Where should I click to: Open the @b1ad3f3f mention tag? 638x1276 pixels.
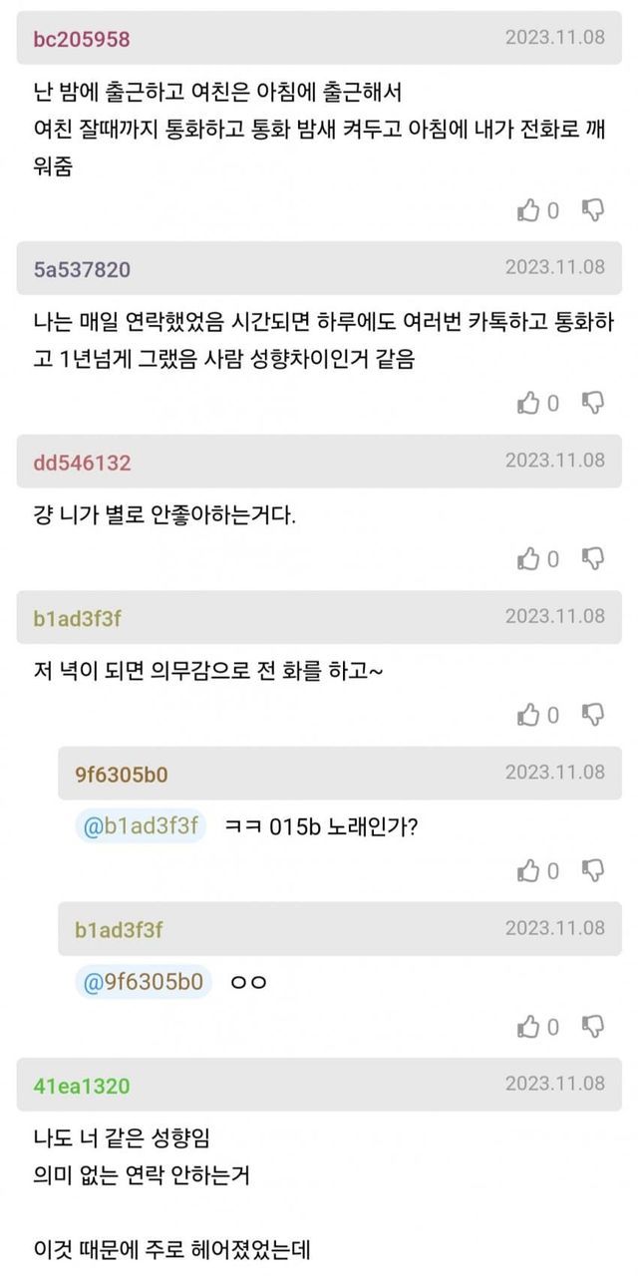[x=141, y=826]
